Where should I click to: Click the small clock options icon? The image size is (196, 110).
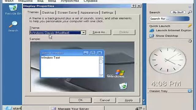190,41
